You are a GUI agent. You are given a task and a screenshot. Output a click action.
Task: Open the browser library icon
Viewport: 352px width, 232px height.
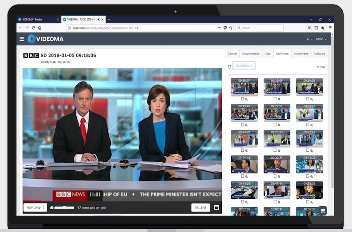[310, 28]
